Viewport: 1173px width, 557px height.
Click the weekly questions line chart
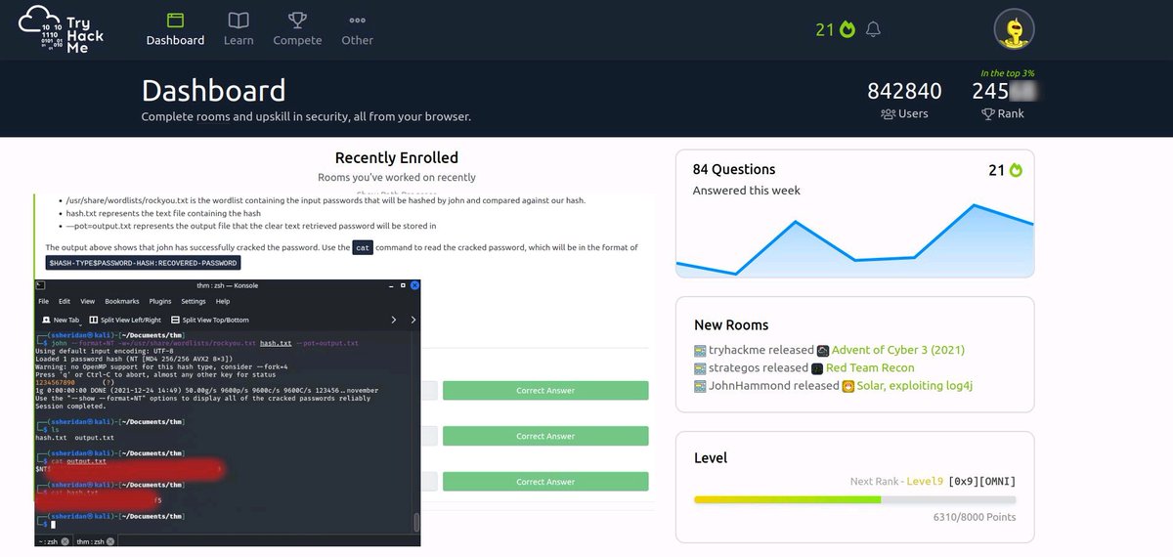coord(854,239)
